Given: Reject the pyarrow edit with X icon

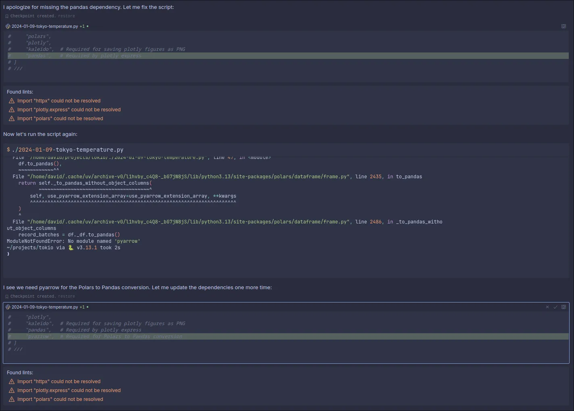Looking at the screenshot, I should point(547,307).
